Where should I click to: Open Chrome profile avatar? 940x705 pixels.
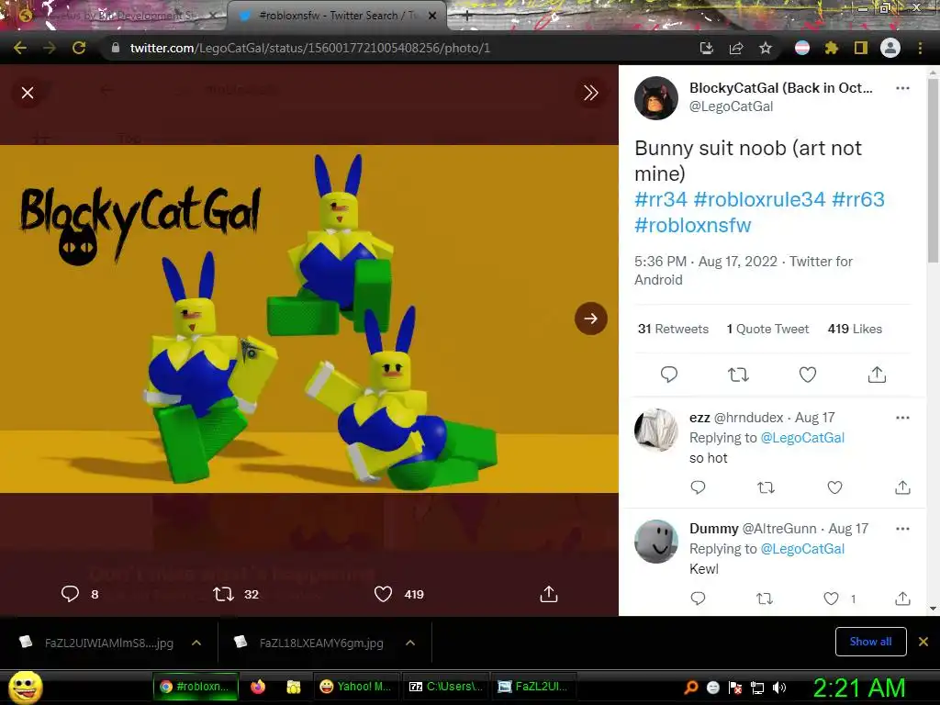click(890, 48)
